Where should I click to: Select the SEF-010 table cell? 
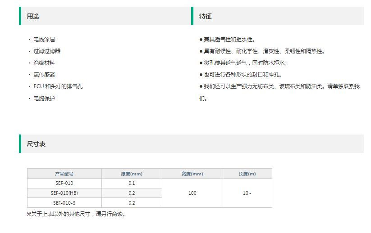(64, 183)
